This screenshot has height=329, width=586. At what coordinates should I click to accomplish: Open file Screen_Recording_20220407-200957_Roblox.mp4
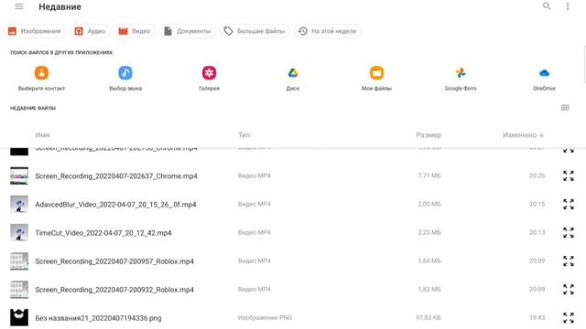point(114,261)
